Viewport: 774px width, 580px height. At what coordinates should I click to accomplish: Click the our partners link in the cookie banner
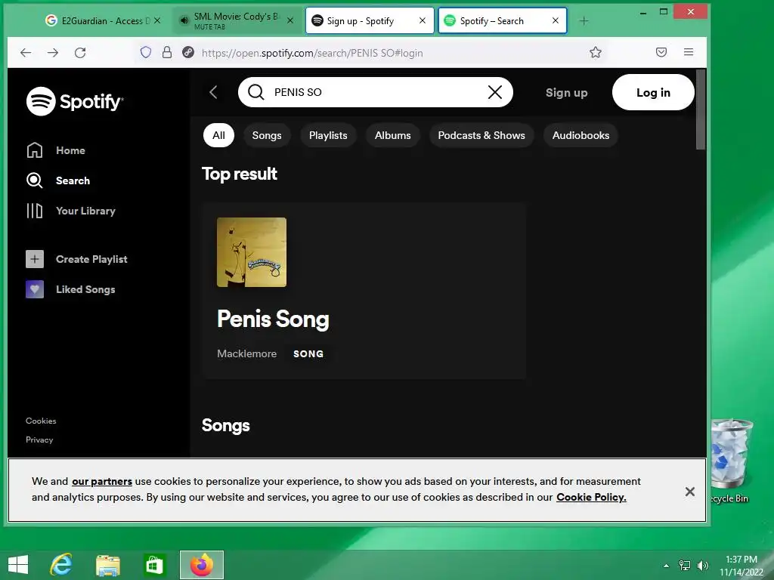(x=102, y=481)
